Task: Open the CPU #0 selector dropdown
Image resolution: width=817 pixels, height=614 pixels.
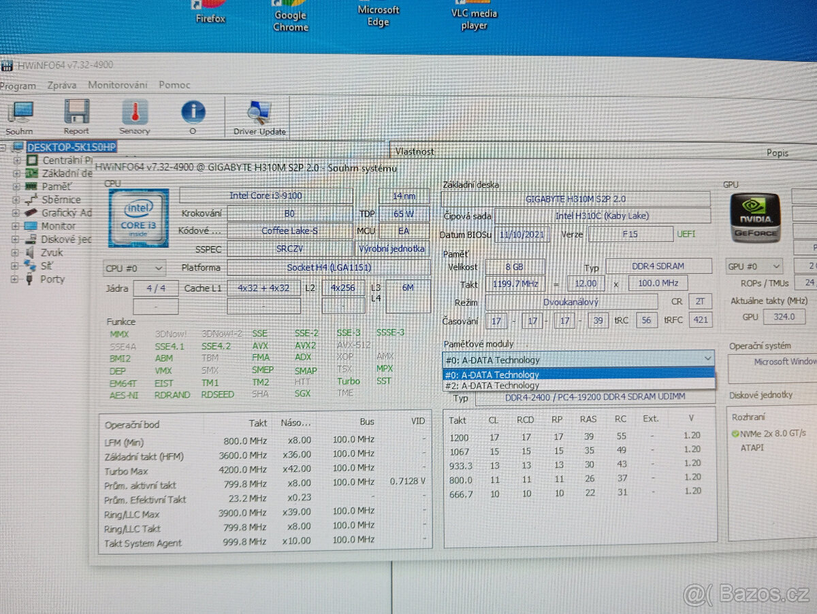Action: pyautogui.click(x=134, y=268)
